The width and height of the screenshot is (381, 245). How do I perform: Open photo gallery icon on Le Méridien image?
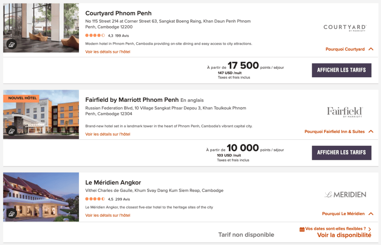click(x=12, y=214)
